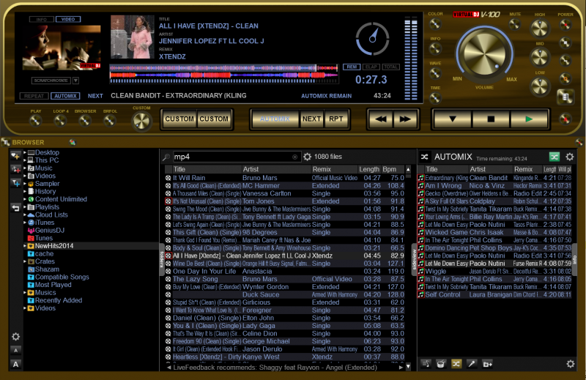
Task: Click the large AUTOMIX button
Action: coord(275,119)
